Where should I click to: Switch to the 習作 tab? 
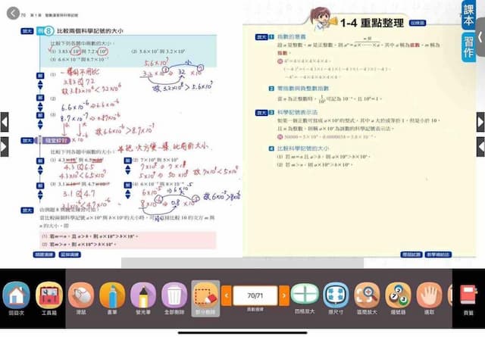469,47
